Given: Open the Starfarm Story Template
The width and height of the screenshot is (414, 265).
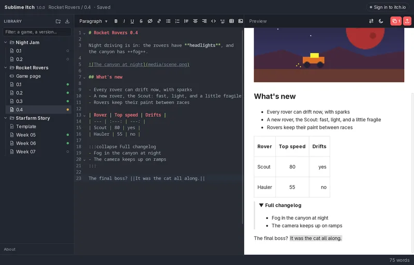Looking at the screenshot, I should point(38,127).
